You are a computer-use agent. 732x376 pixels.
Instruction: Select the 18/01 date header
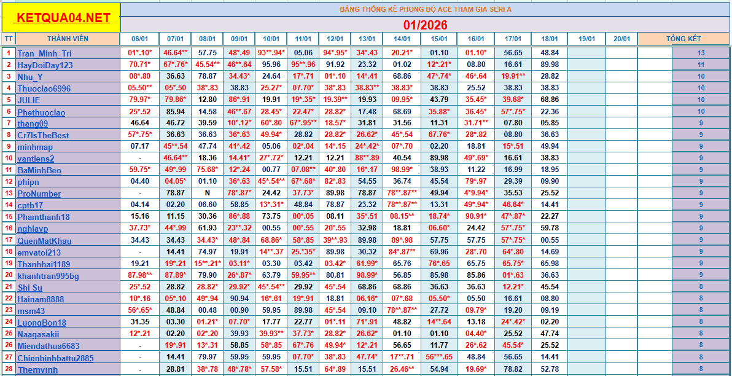(x=550, y=39)
